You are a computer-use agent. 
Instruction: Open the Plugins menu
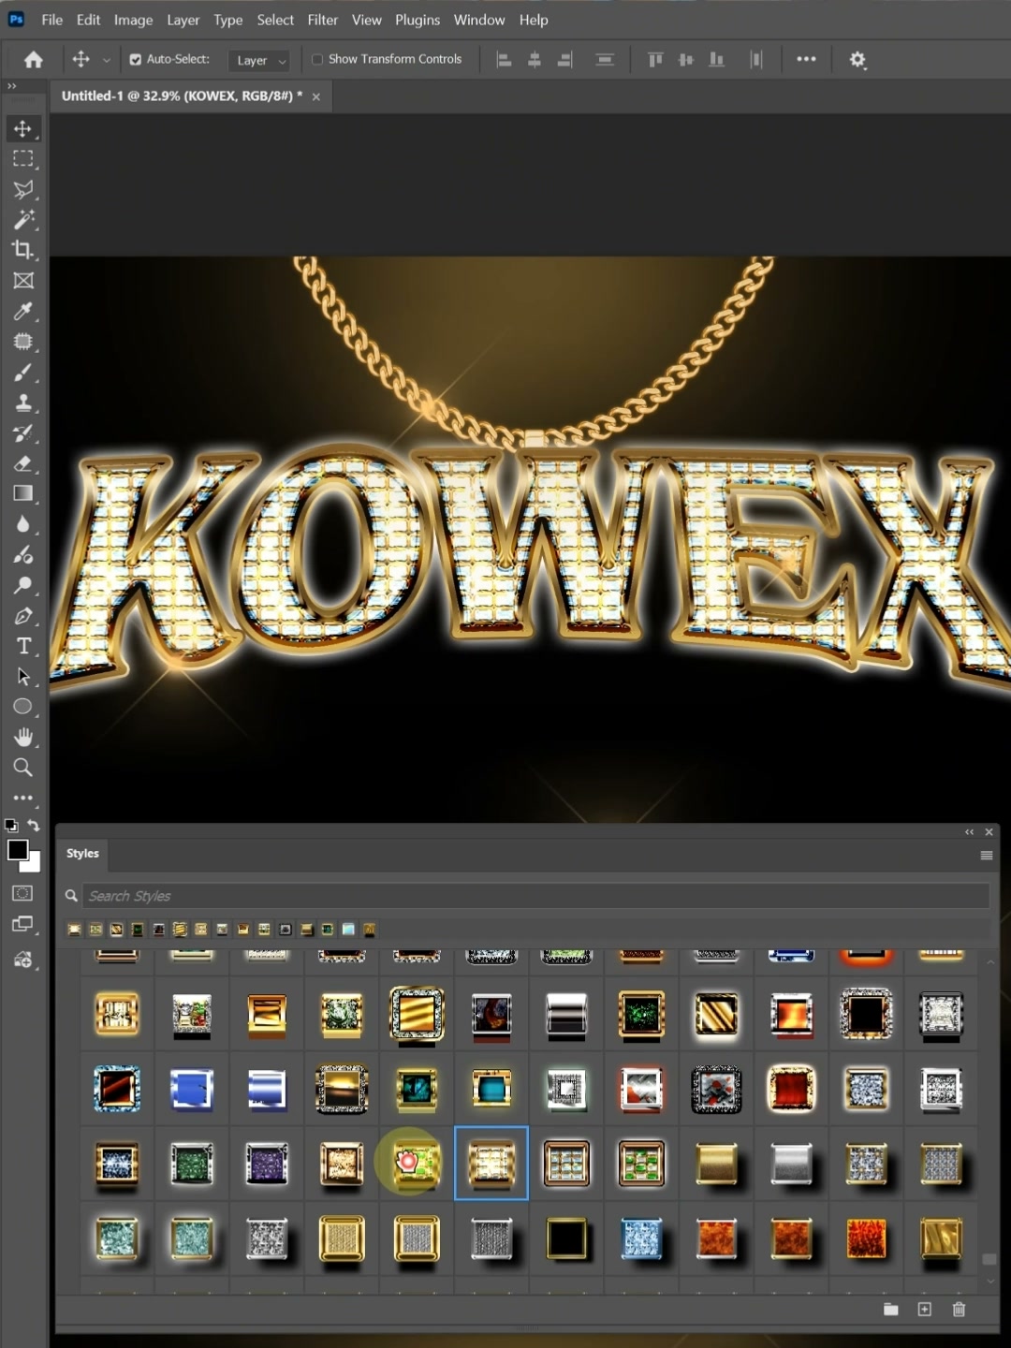[418, 20]
